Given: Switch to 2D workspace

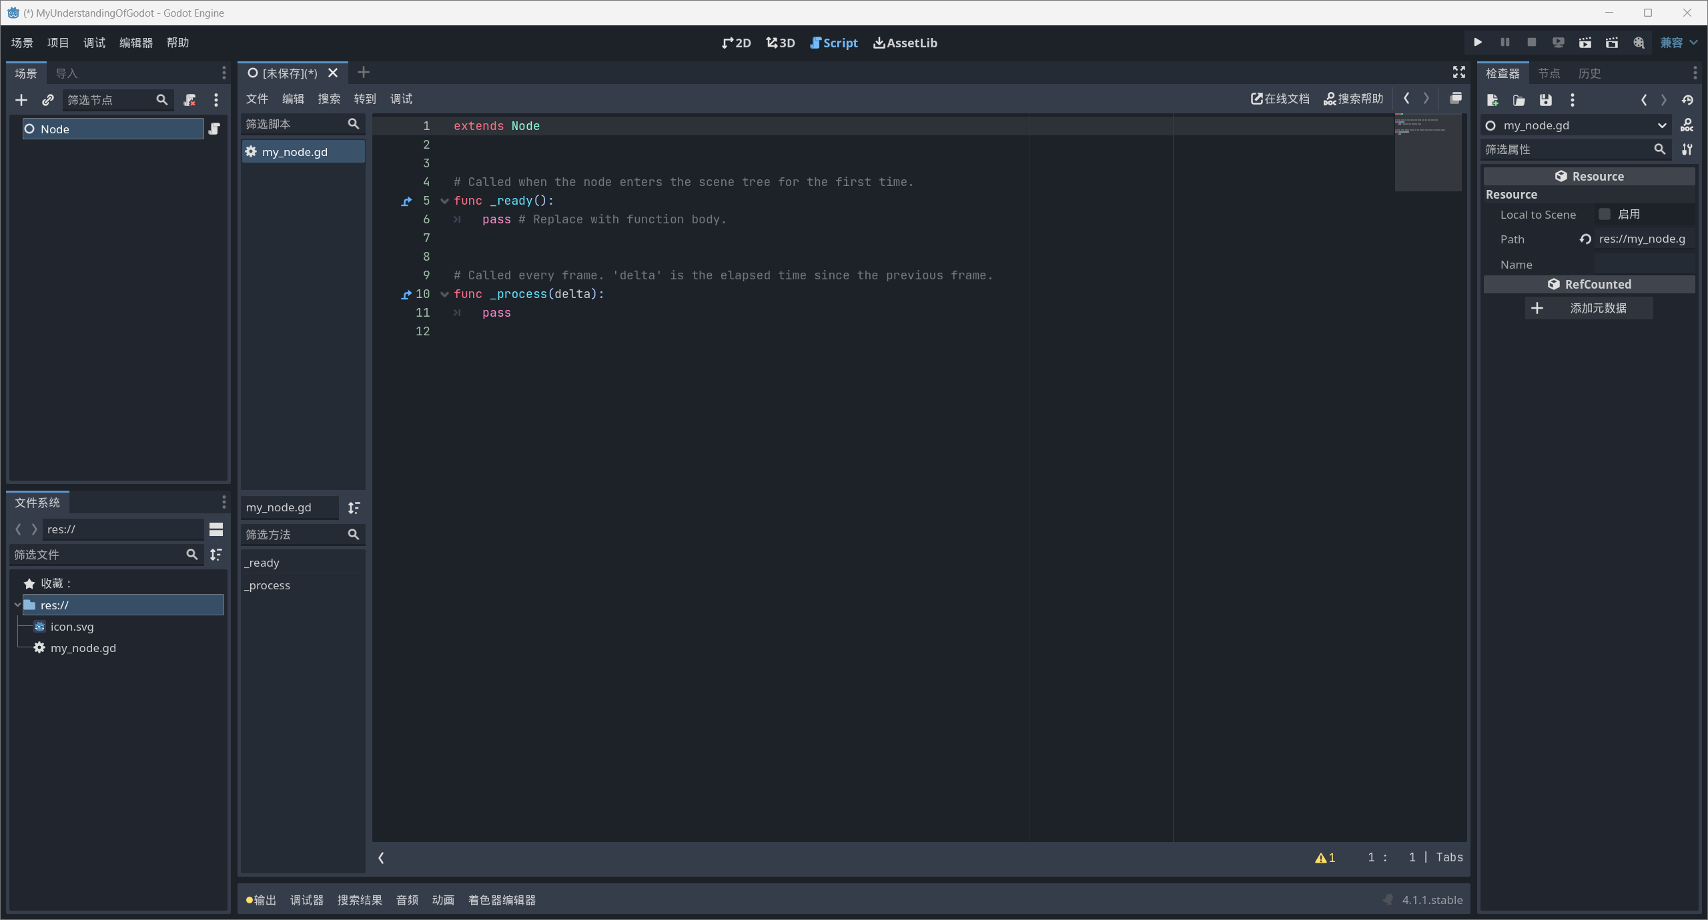Looking at the screenshot, I should click(x=737, y=43).
